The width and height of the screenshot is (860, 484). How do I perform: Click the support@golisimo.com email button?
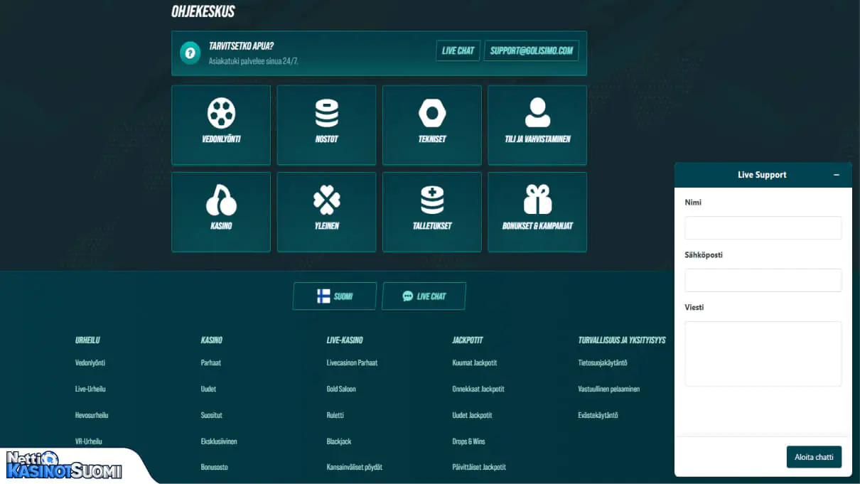(531, 51)
